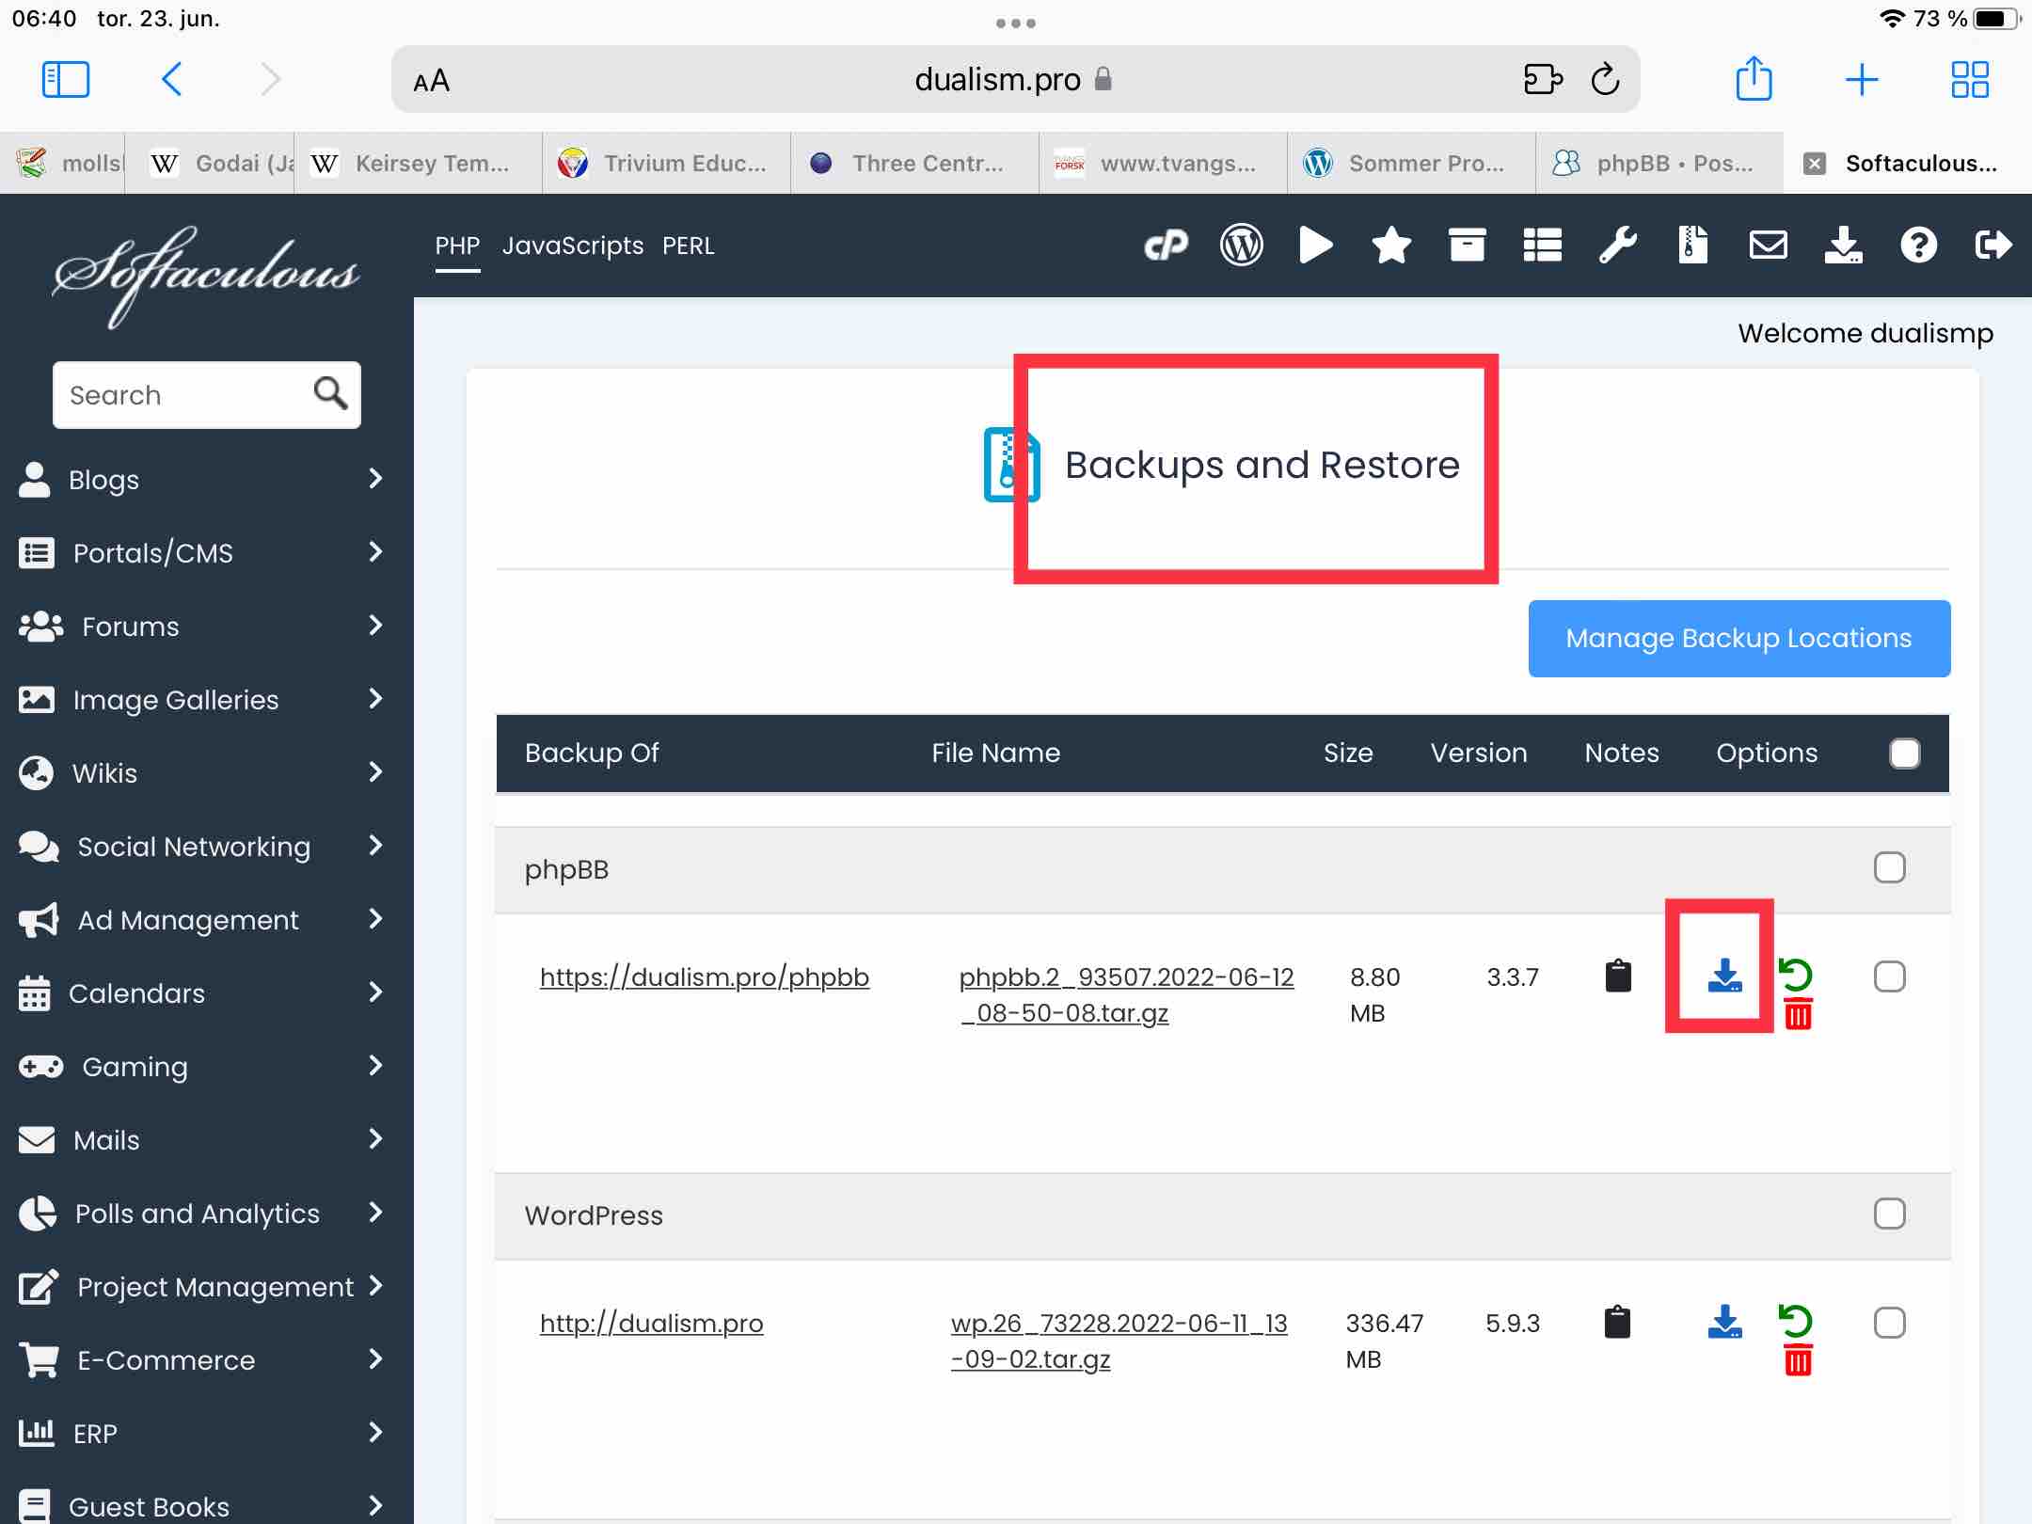2032x1524 pixels.
Task: Switch to the PERL tab
Action: click(x=688, y=246)
